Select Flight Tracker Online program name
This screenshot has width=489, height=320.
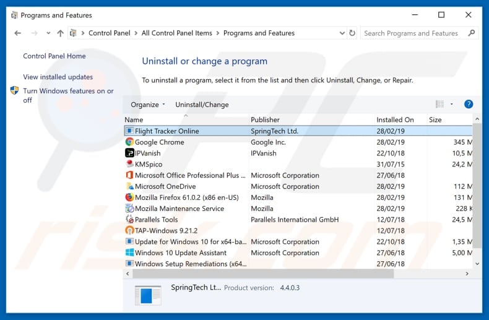pos(167,131)
